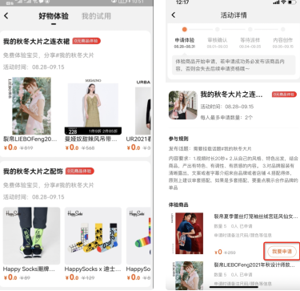The height and width of the screenshot is (291, 300).
Task: Select the 曼娅奴甜辣风吊带... product name
Action: point(91,139)
